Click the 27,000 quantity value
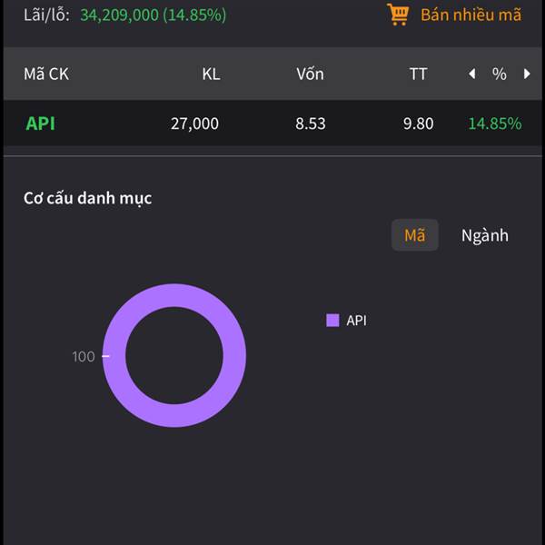This screenshot has height=545, width=545. 194,124
